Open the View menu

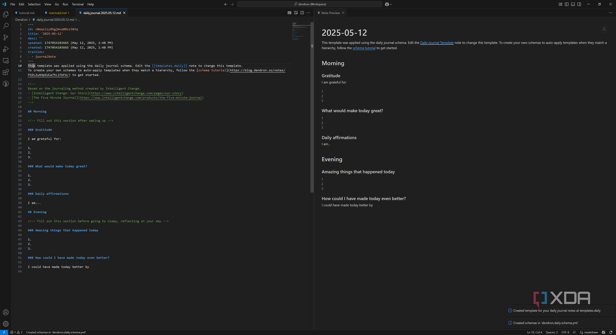point(48,4)
